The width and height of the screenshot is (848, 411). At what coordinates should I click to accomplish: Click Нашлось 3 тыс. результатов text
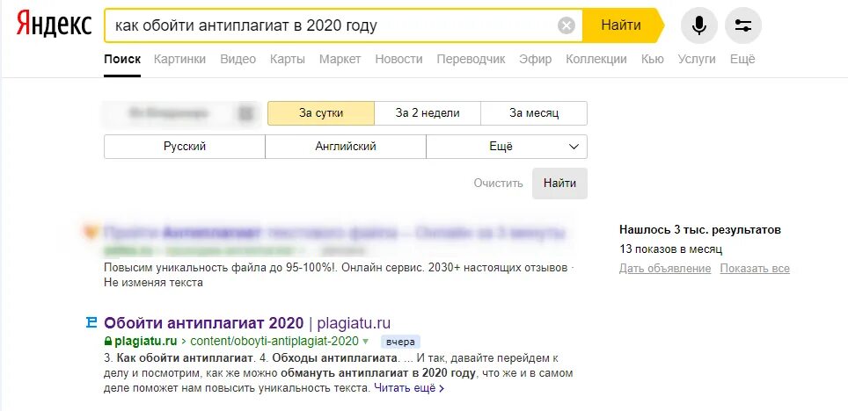pyautogui.click(x=700, y=230)
